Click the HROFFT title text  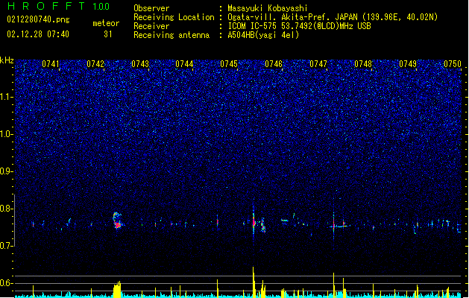coord(45,6)
